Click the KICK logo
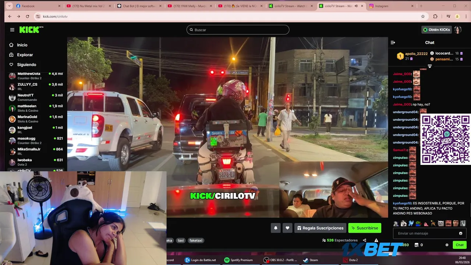The height and width of the screenshot is (265, 471). tap(31, 30)
